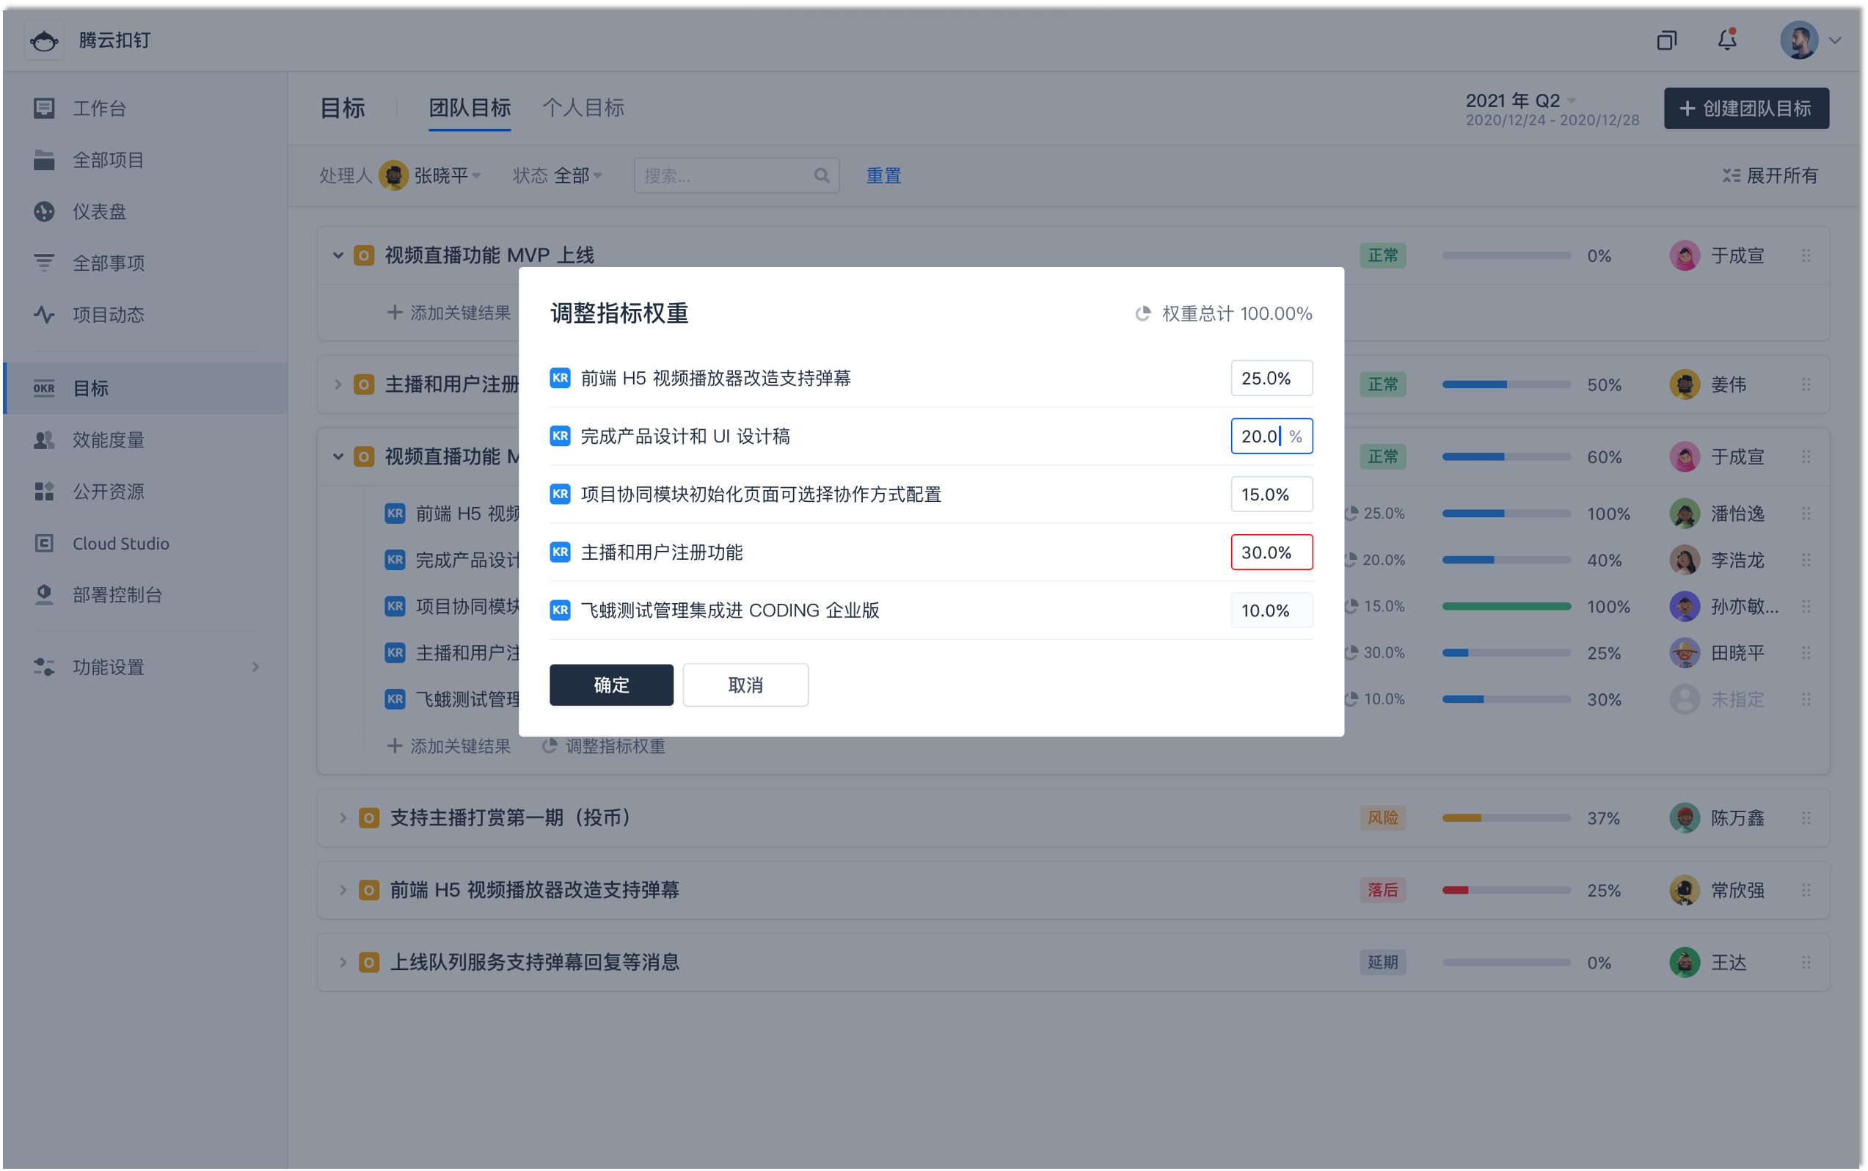1868x1171 pixels.
Task: Open the 工作台 workspace panel
Action: coord(100,108)
